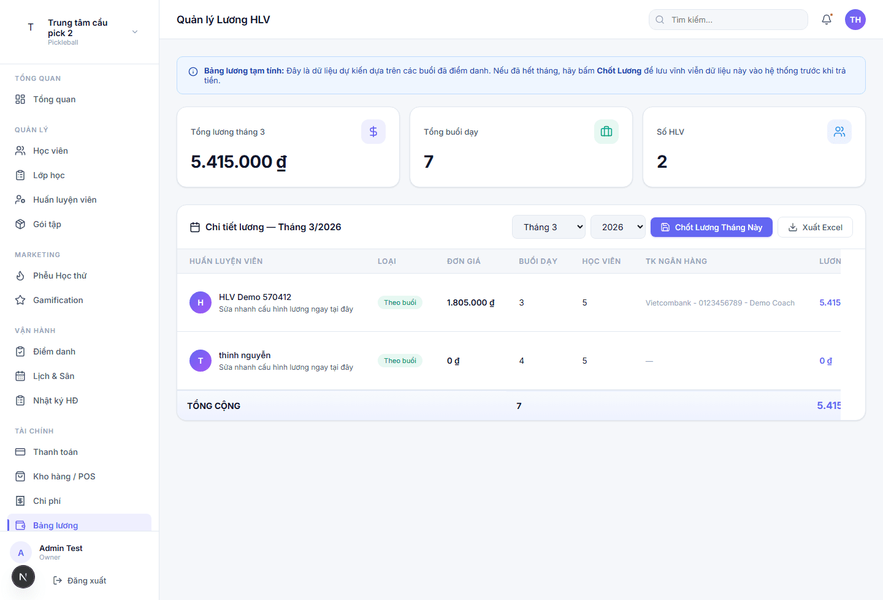The width and height of the screenshot is (883, 600).
Task: Export data with Xuất Excel button
Action: pos(814,227)
